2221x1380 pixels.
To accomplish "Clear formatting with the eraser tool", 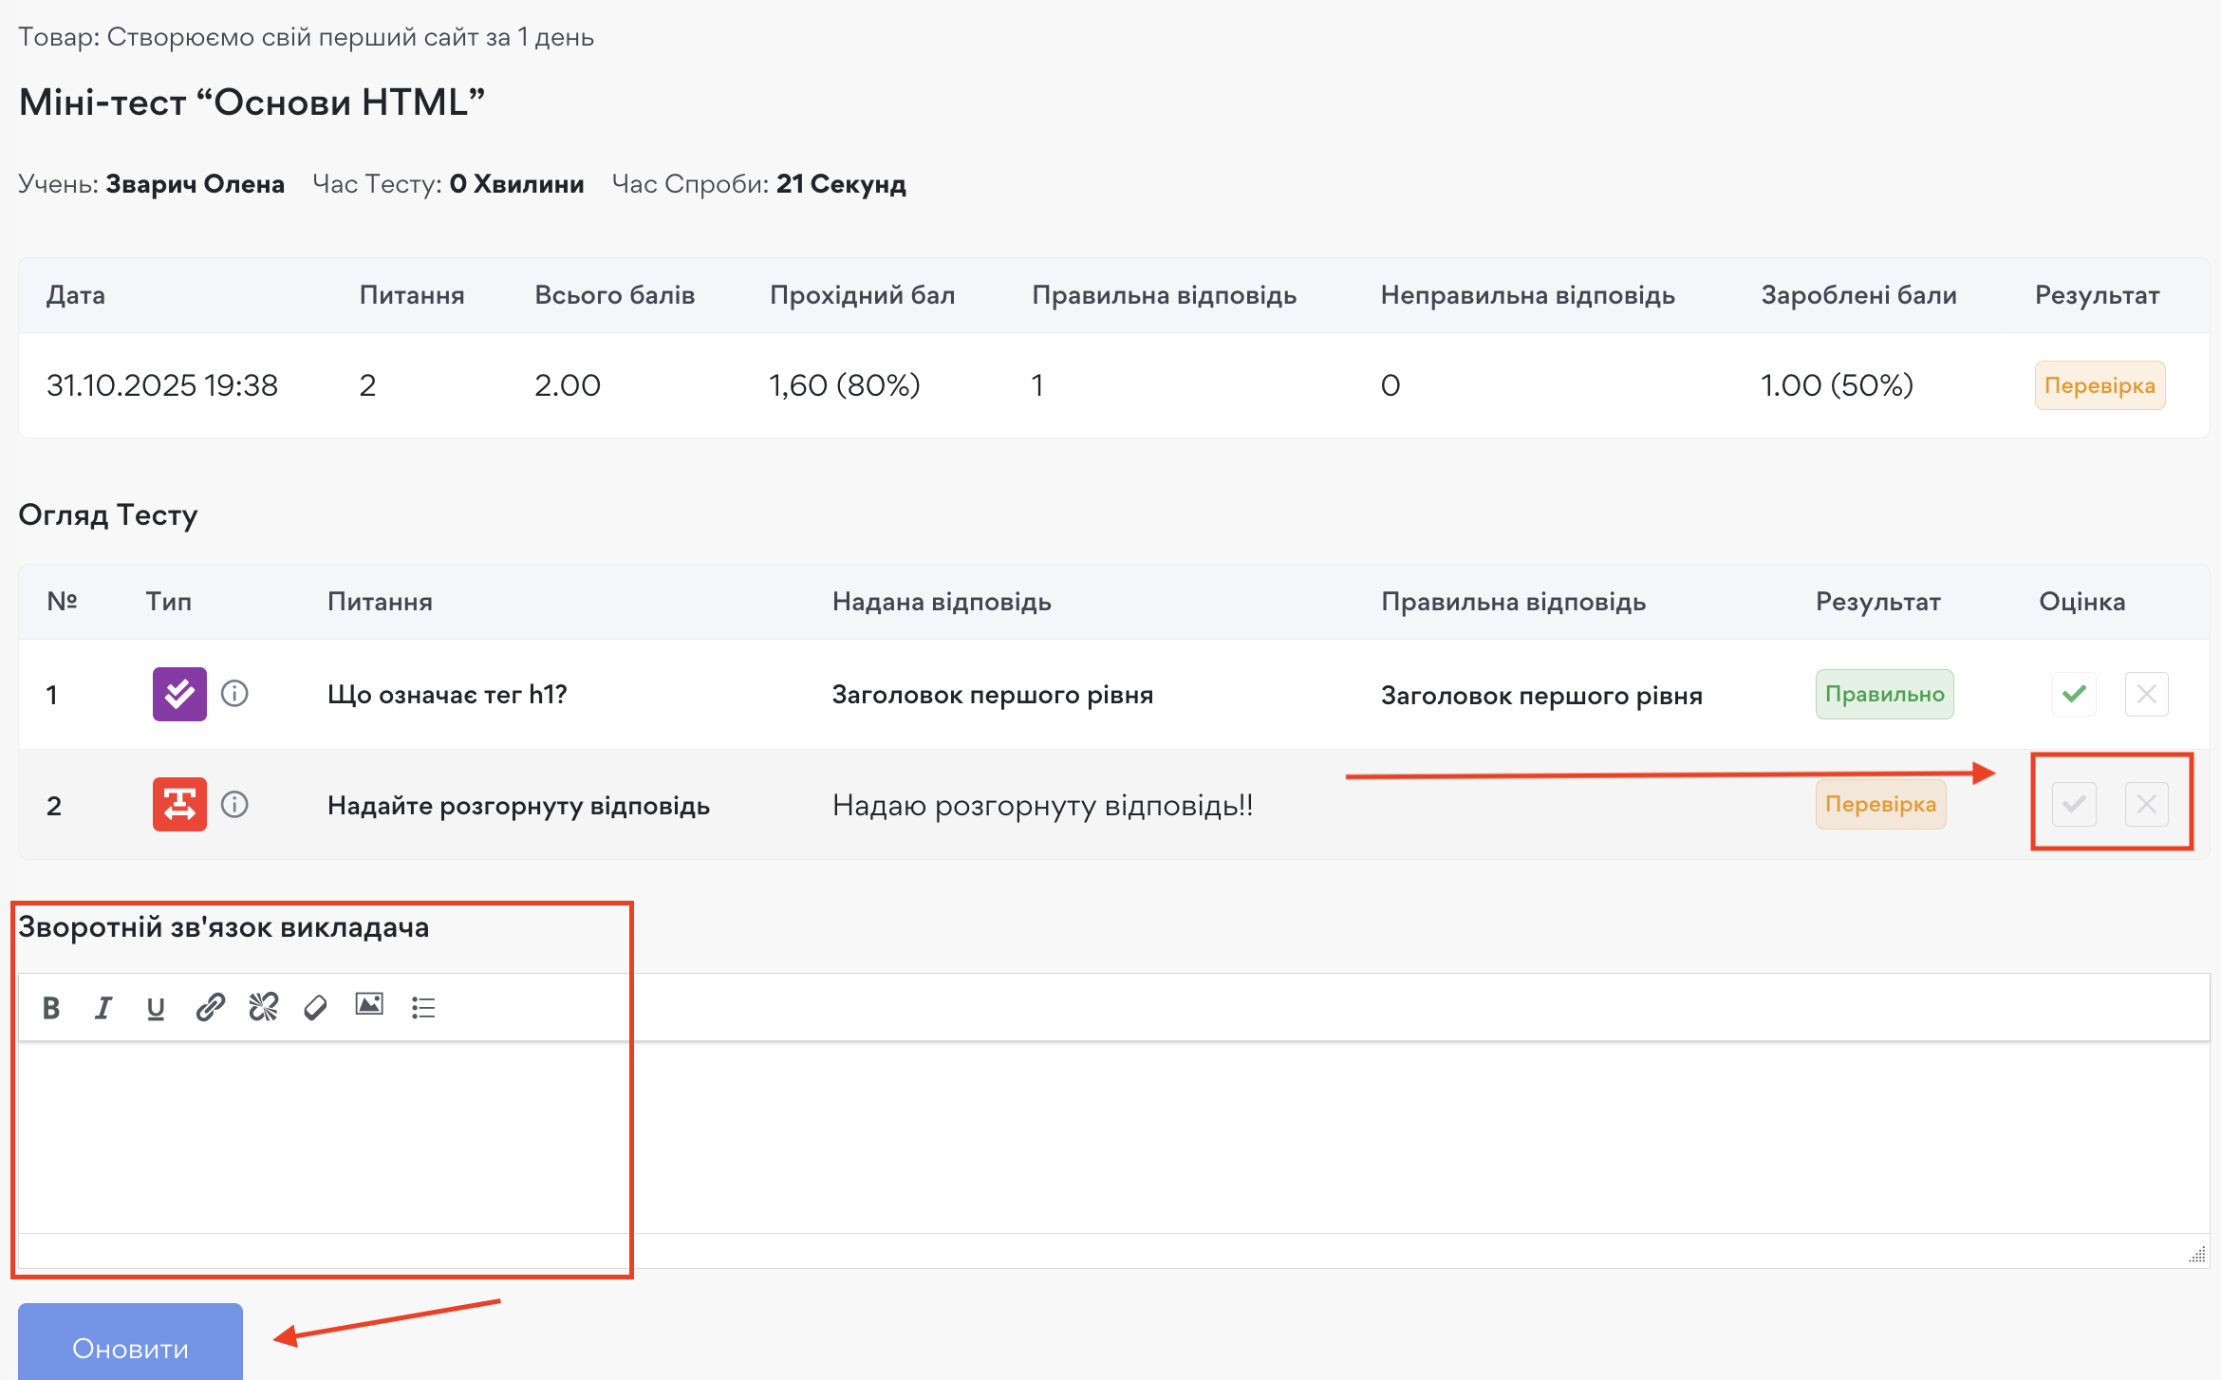I will tap(316, 1006).
